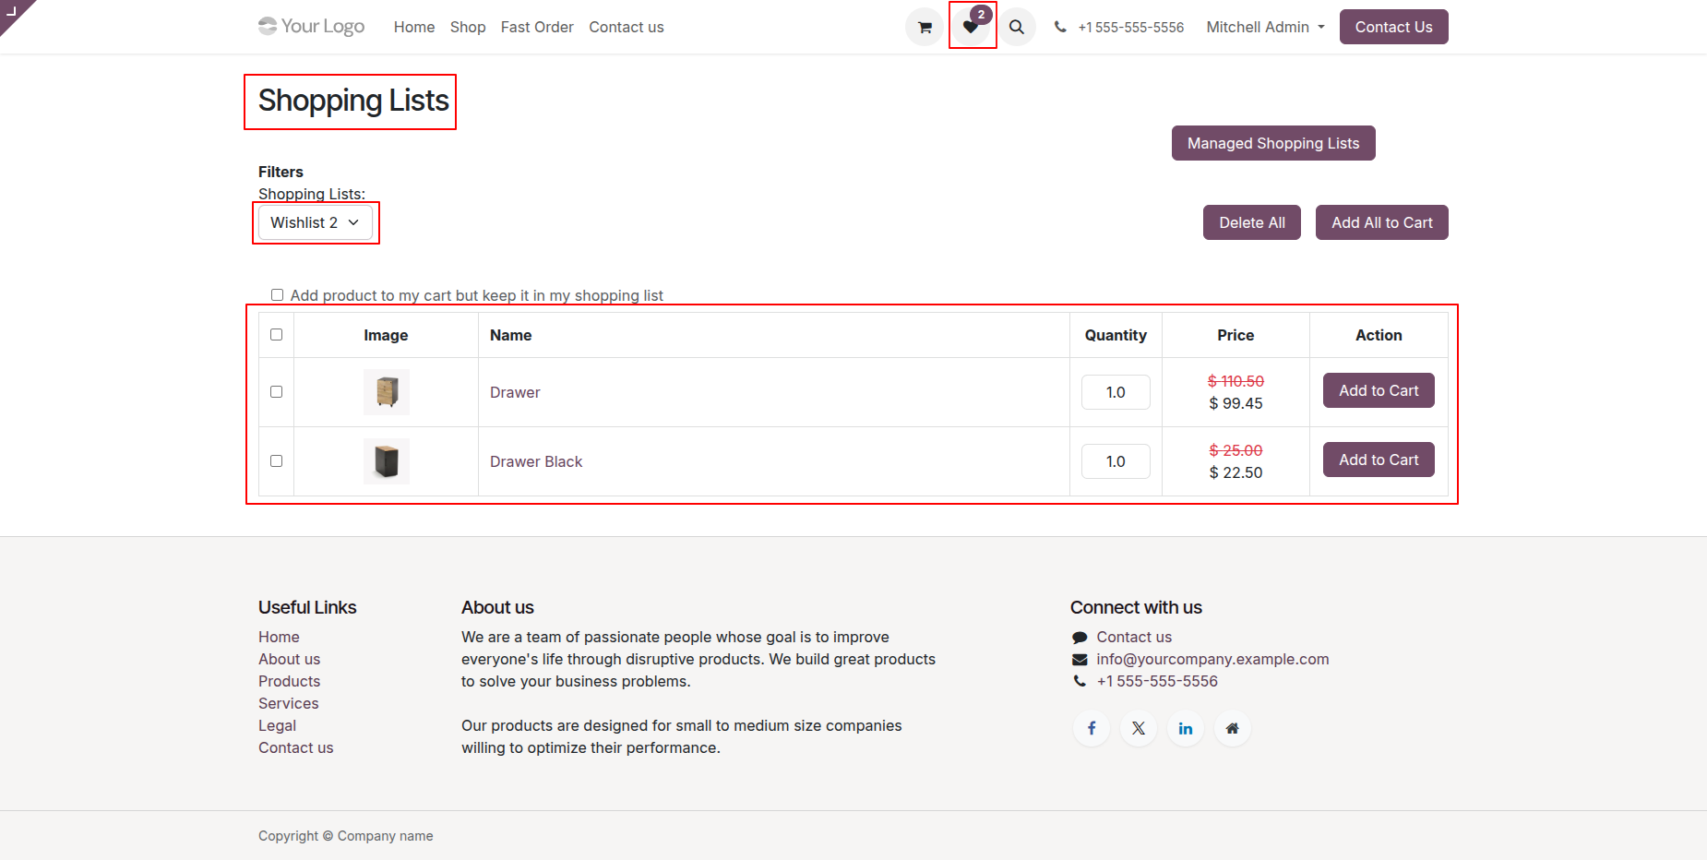
Task: Open the X (Twitter) social icon
Action: pos(1139,729)
